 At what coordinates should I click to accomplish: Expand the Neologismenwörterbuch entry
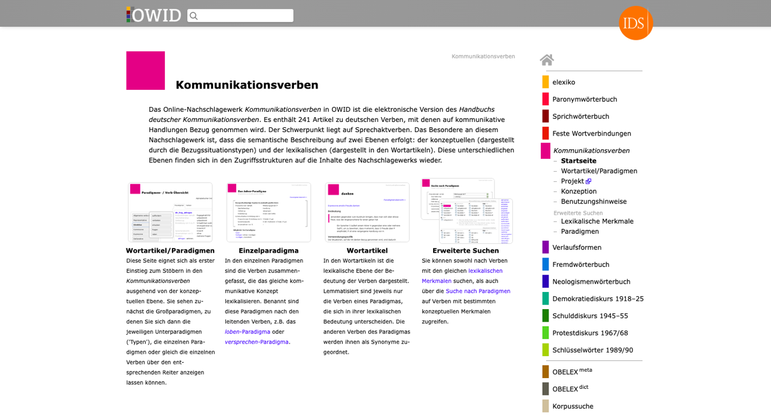591,281
